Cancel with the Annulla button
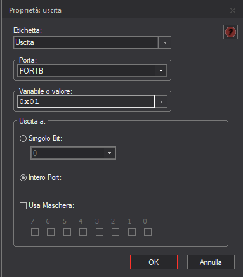 (x=211, y=262)
